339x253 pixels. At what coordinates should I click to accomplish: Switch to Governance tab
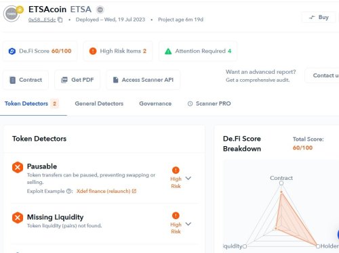click(155, 103)
